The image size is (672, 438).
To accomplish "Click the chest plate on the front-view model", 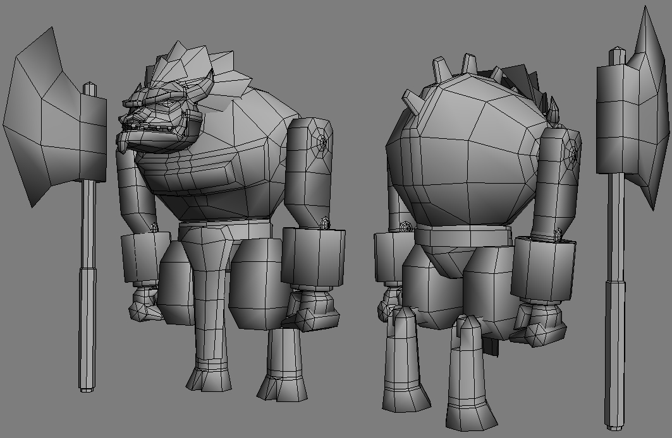I will (196, 169).
